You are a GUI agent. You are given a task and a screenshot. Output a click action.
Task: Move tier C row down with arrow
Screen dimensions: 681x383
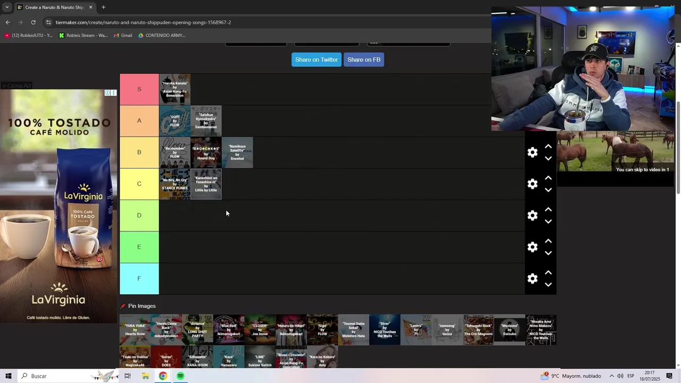coord(548,190)
